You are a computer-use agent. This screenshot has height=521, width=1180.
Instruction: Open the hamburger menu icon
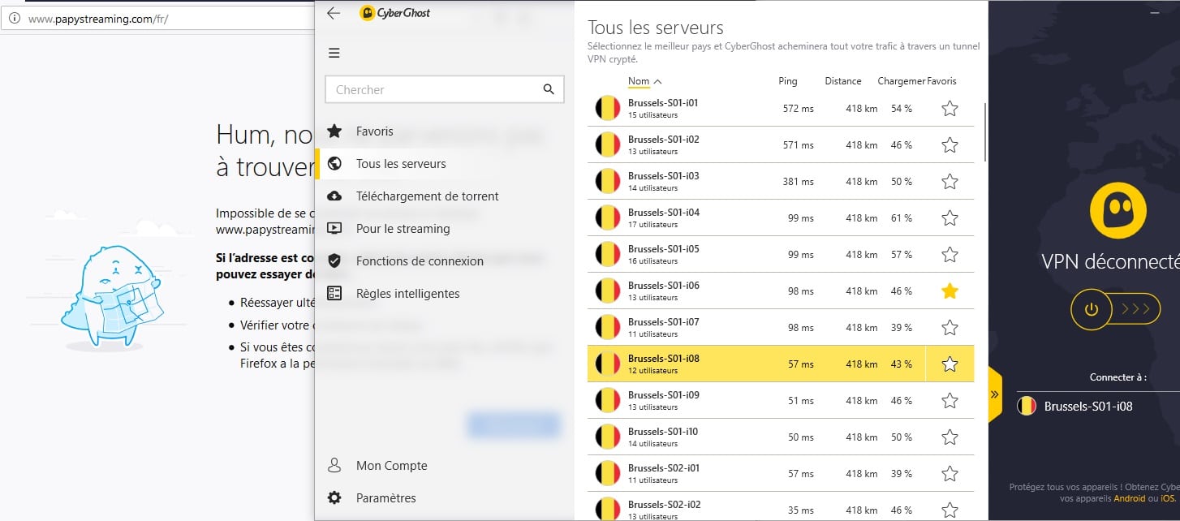[334, 54]
